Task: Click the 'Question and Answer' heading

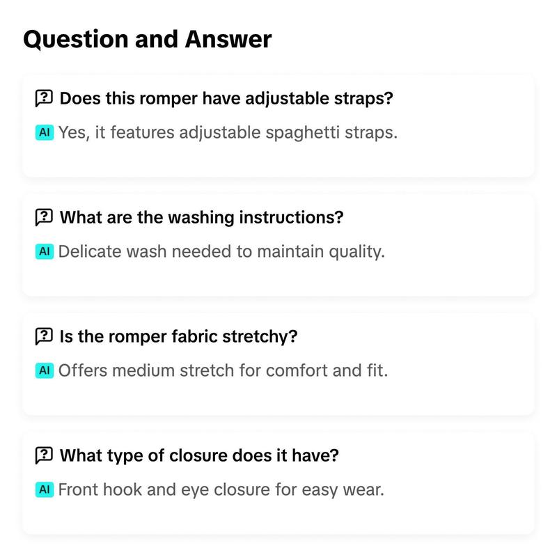Action: (x=147, y=39)
